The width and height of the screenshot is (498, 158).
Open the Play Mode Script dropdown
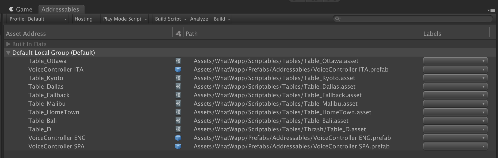125,19
